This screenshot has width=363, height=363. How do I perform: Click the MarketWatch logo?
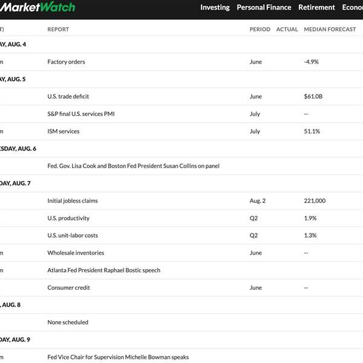click(x=38, y=7)
